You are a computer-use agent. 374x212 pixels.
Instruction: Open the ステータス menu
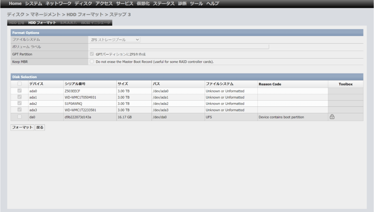point(164,4)
